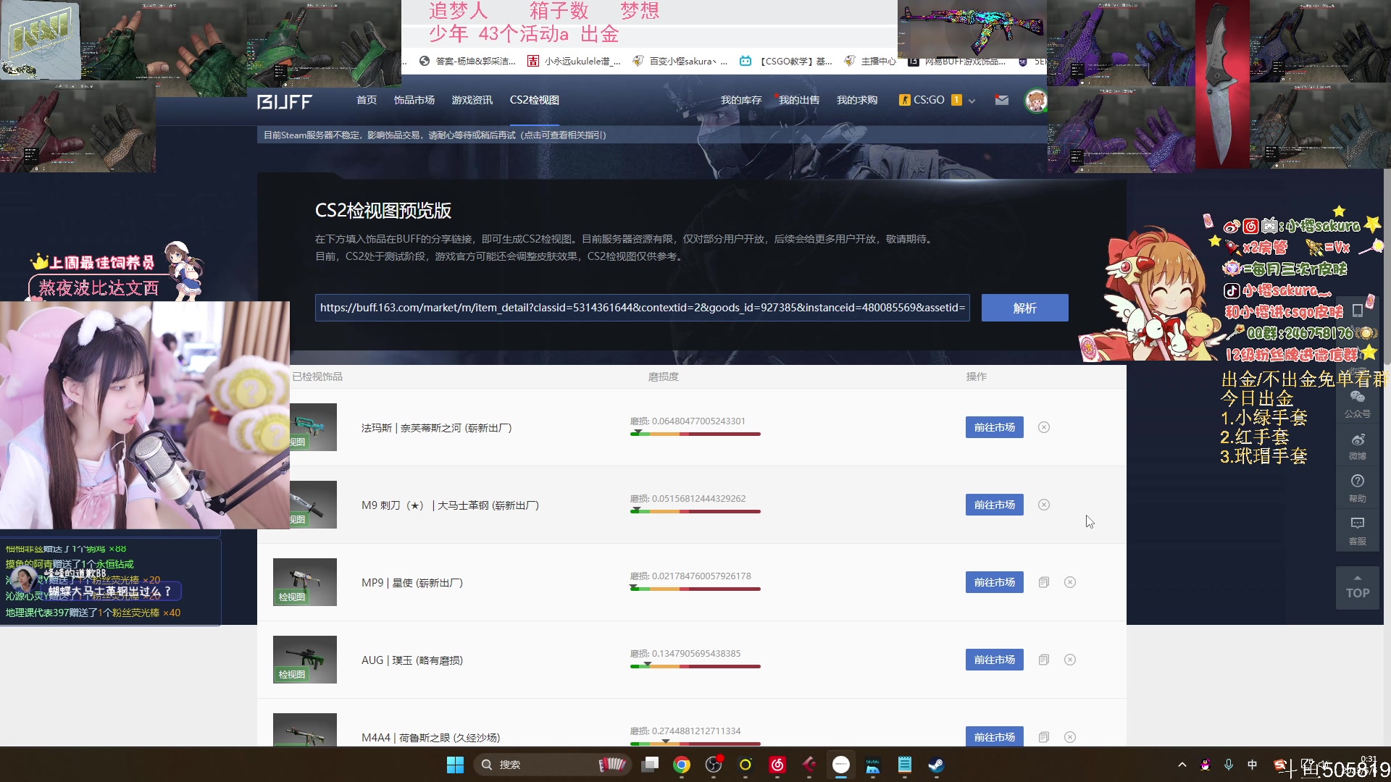Open the 饰品市场 tab
Screen dimensions: 1391x782
pos(414,100)
